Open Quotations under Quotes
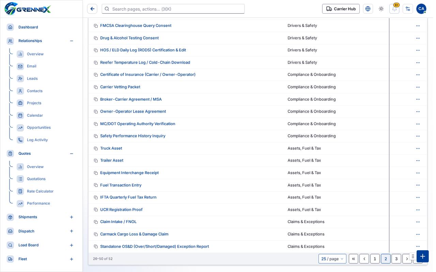This screenshot has width=436, height=272. point(36,179)
